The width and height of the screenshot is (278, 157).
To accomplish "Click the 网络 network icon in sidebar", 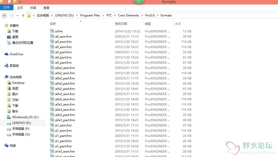I will pos(6,146).
